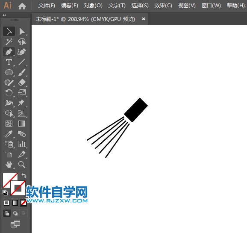The width and height of the screenshot is (247, 233).
Task: Select the Warp width tool
Action: pos(9,103)
